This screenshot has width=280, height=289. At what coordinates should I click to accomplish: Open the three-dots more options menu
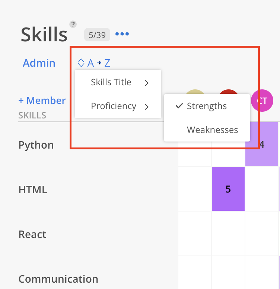(122, 34)
